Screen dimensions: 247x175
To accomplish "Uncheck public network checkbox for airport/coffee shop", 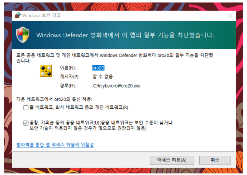I will coord(26,123).
